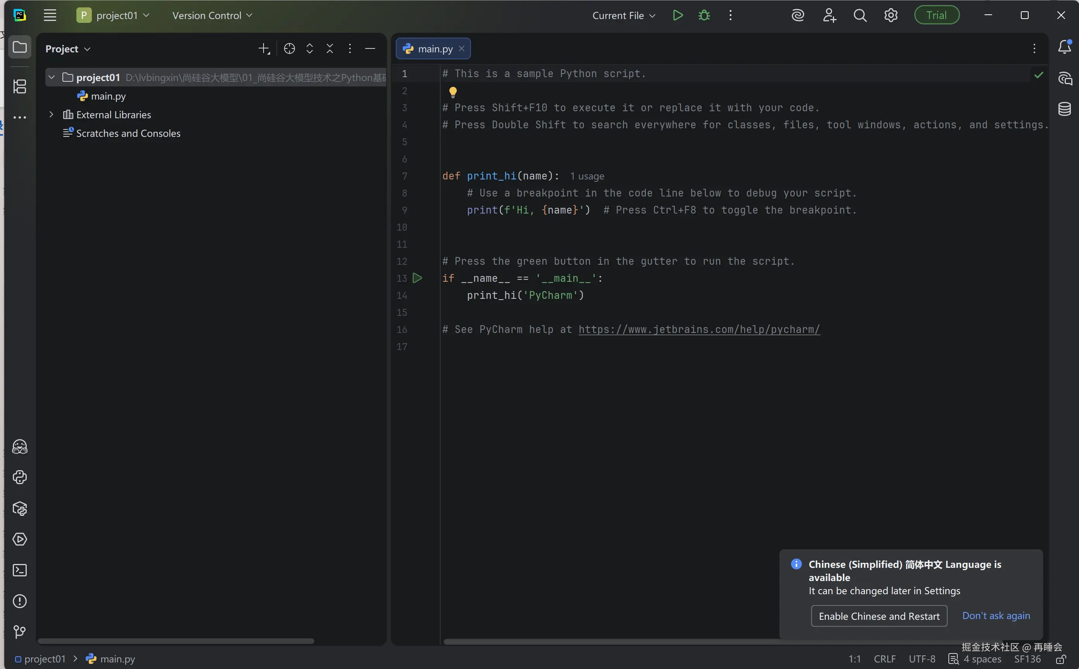Open the main hamburger menu
The width and height of the screenshot is (1079, 669).
[50, 16]
